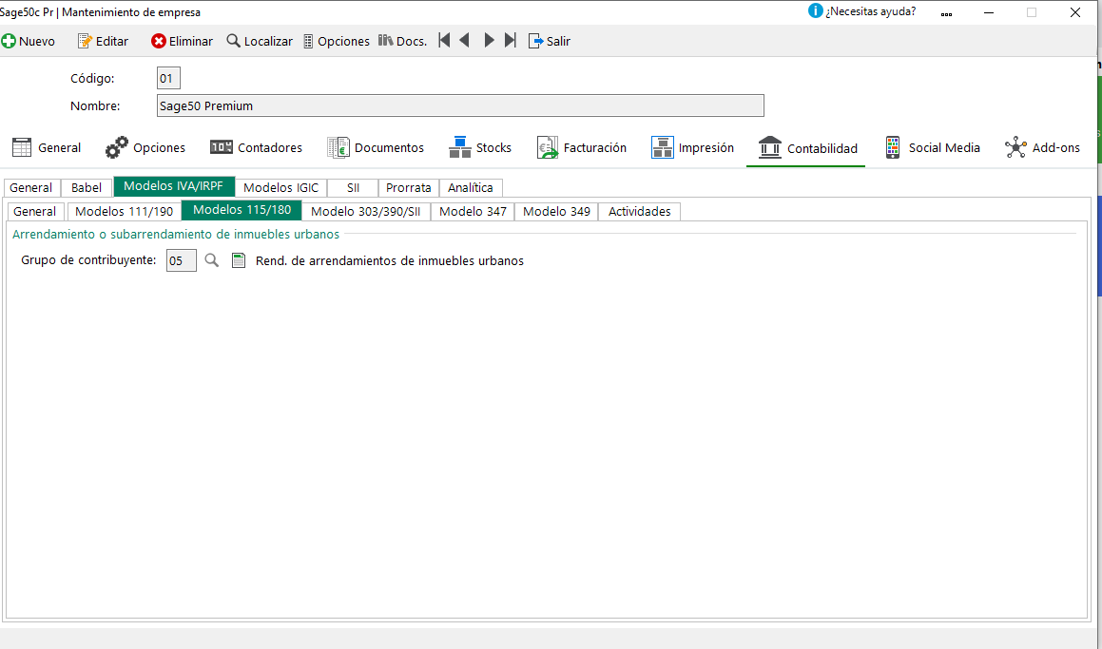This screenshot has height=649, width=1102.
Task: Select the Contabilidad section
Action: (x=807, y=148)
